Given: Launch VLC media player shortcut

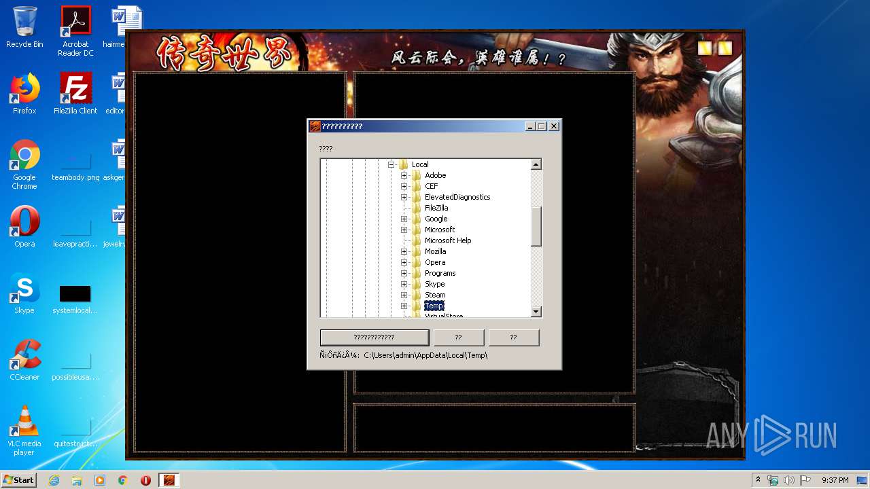Looking at the screenshot, I should [x=24, y=431].
